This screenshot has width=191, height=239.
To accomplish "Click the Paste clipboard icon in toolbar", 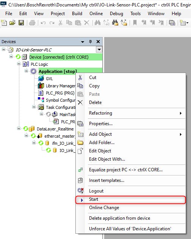I will tap(78, 23).
